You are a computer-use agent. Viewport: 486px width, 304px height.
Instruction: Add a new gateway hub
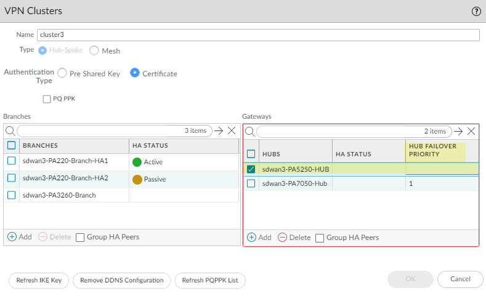coord(259,238)
